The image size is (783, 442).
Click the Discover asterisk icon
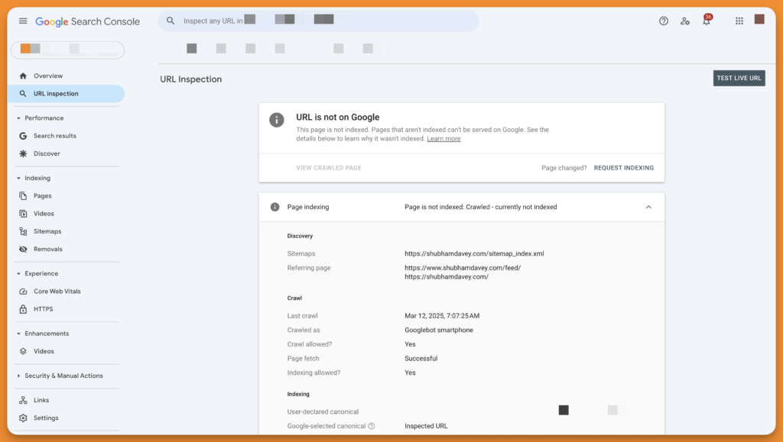click(x=23, y=153)
